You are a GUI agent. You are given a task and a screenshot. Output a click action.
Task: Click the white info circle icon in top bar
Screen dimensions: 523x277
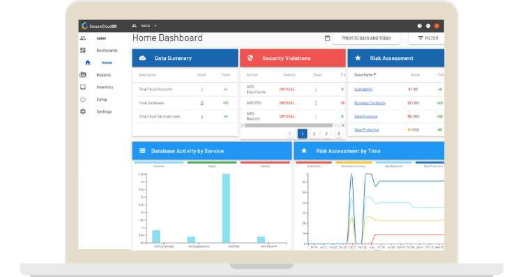pos(428,26)
